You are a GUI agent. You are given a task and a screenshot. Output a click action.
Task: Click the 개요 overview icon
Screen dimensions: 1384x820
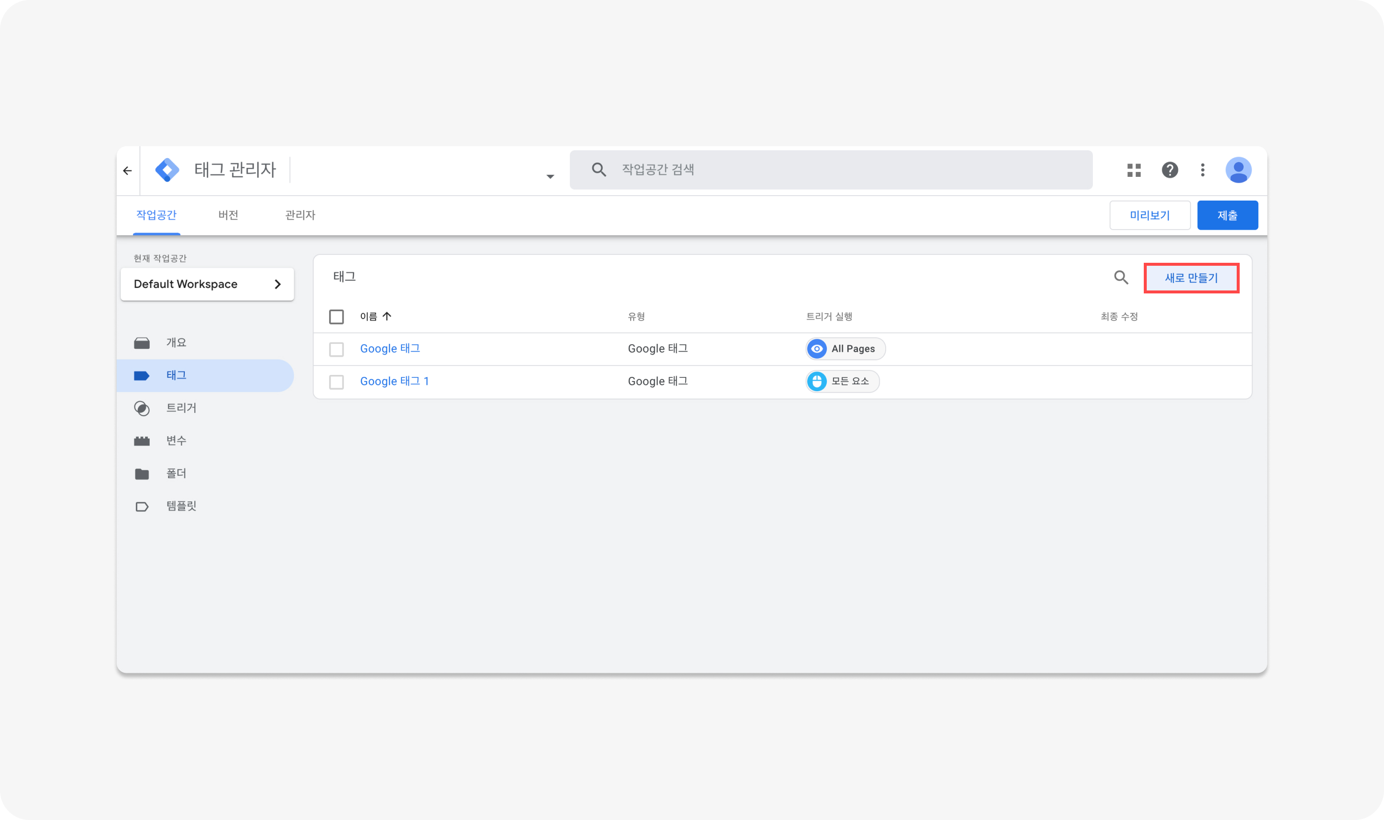(x=141, y=343)
